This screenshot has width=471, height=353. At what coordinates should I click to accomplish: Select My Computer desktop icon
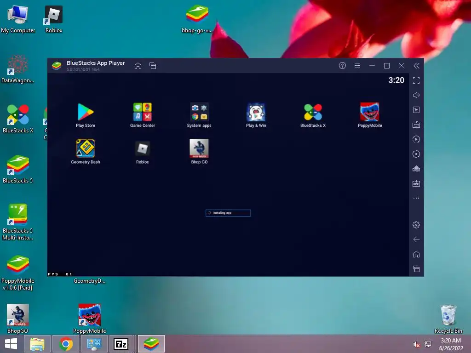click(x=18, y=19)
